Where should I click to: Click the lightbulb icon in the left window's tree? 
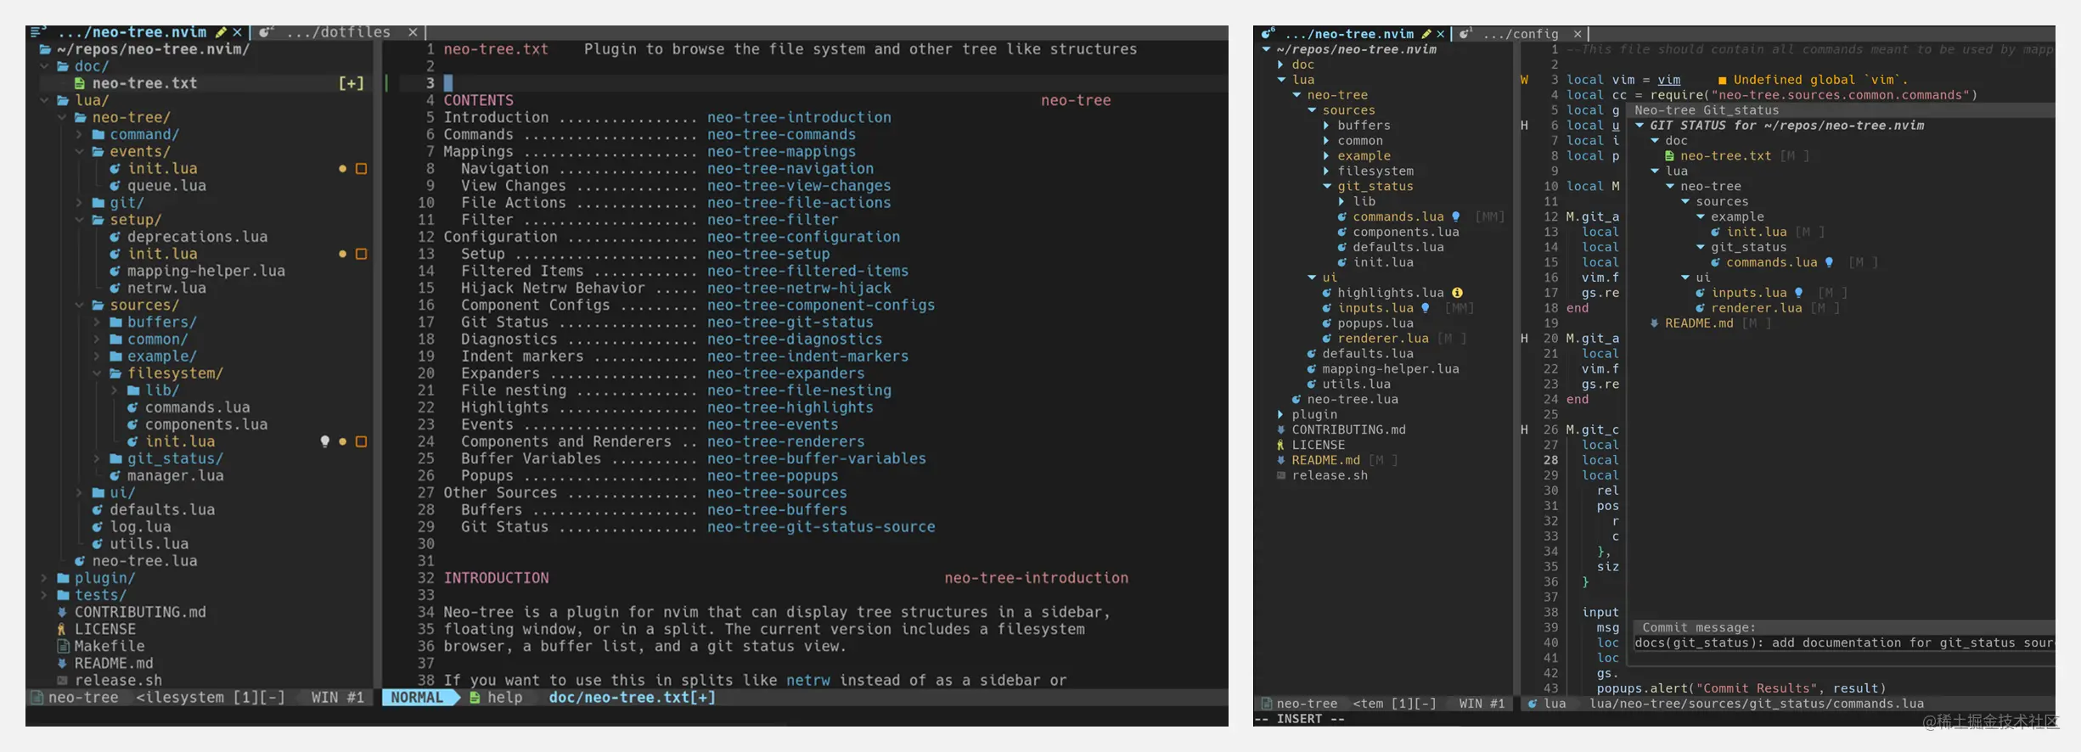coord(324,441)
